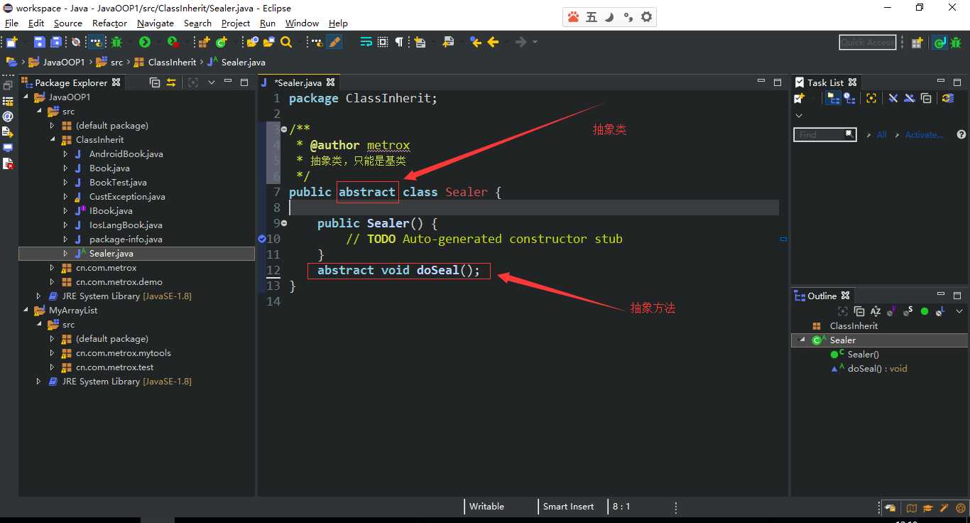Open the Refactor menu
Image resolution: width=970 pixels, height=523 pixels.
109,23
